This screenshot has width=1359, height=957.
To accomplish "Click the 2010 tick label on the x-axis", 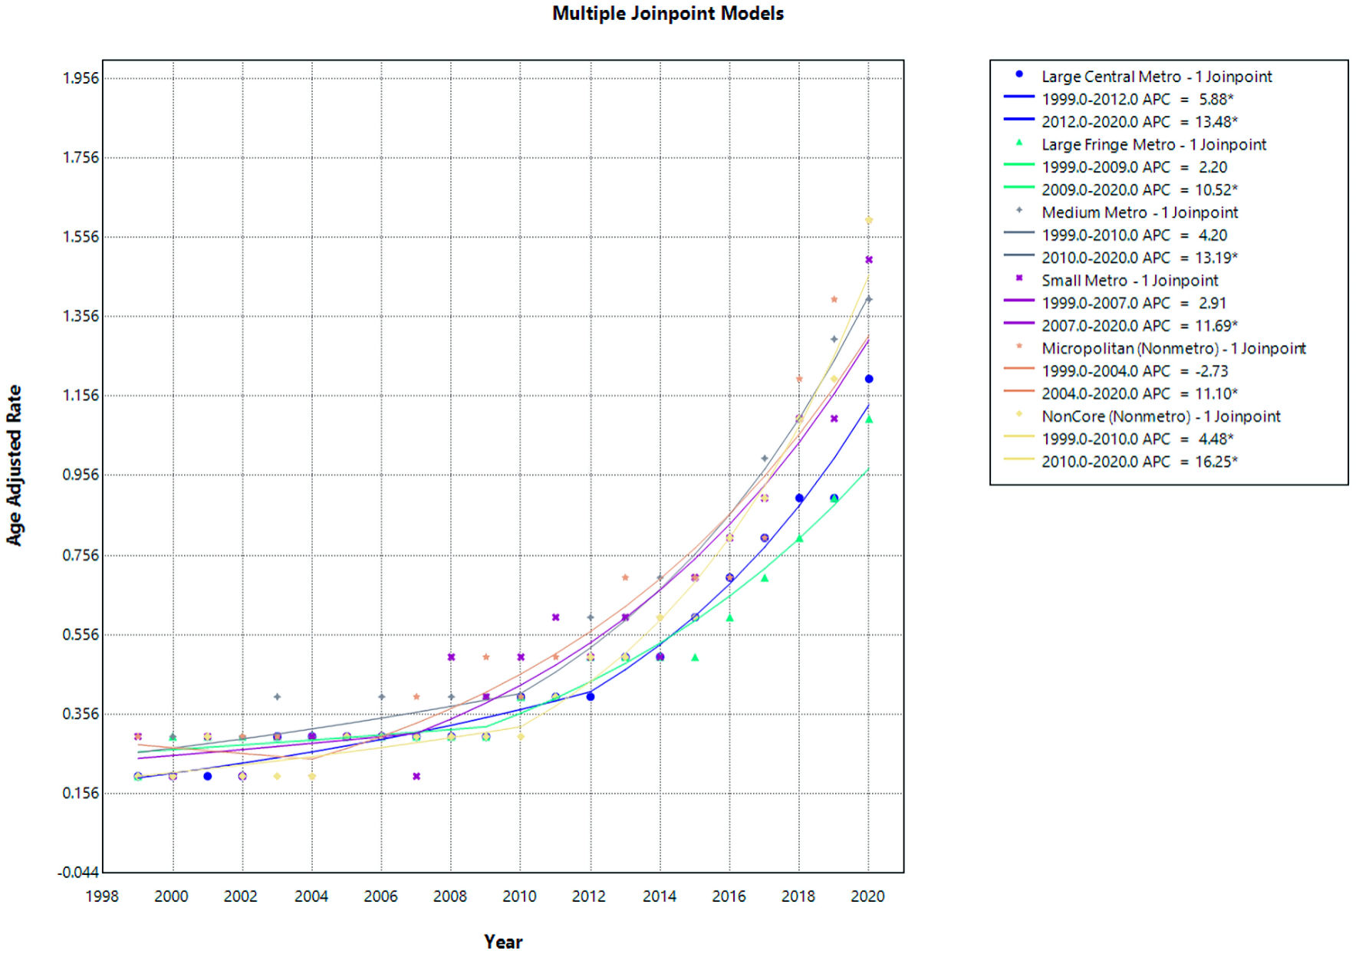I will click(519, 896).
